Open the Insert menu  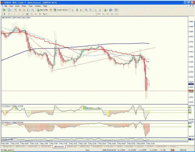pos(17,6)
